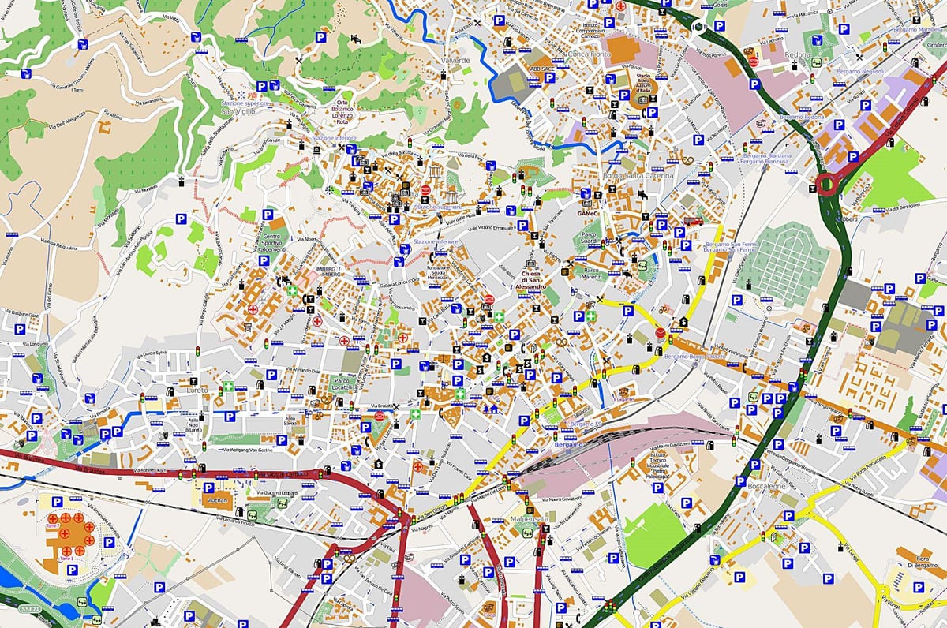Image resolution: width=947 pixels, height=628 pixels.
Task: Select the Oberti label
Action: tap(849, 219)
